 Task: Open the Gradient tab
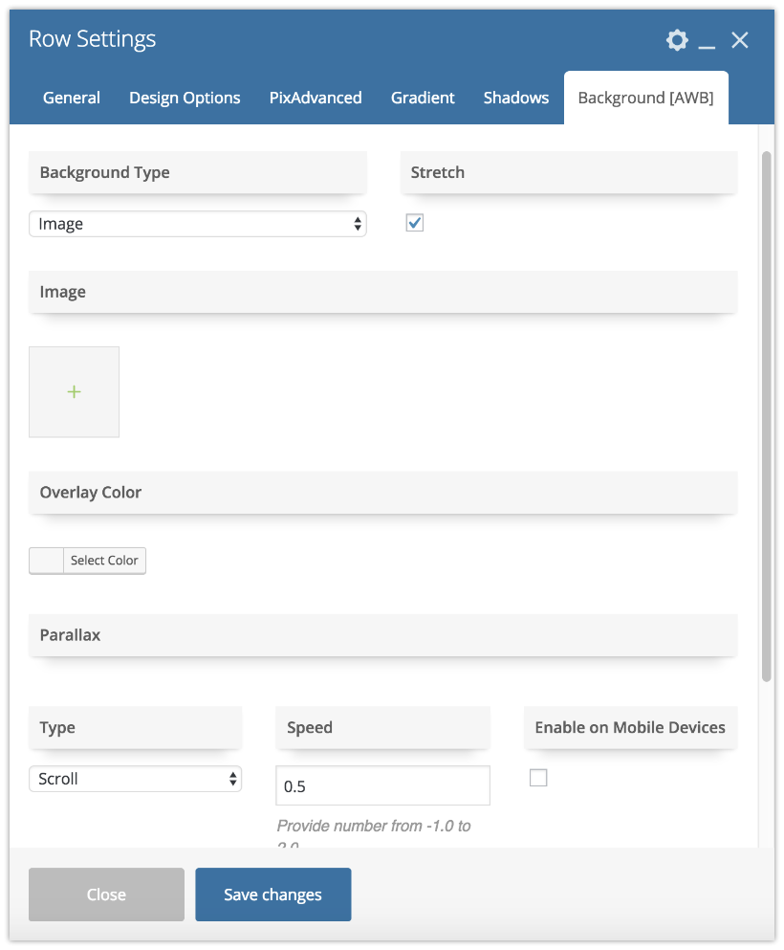pos(423,98)
